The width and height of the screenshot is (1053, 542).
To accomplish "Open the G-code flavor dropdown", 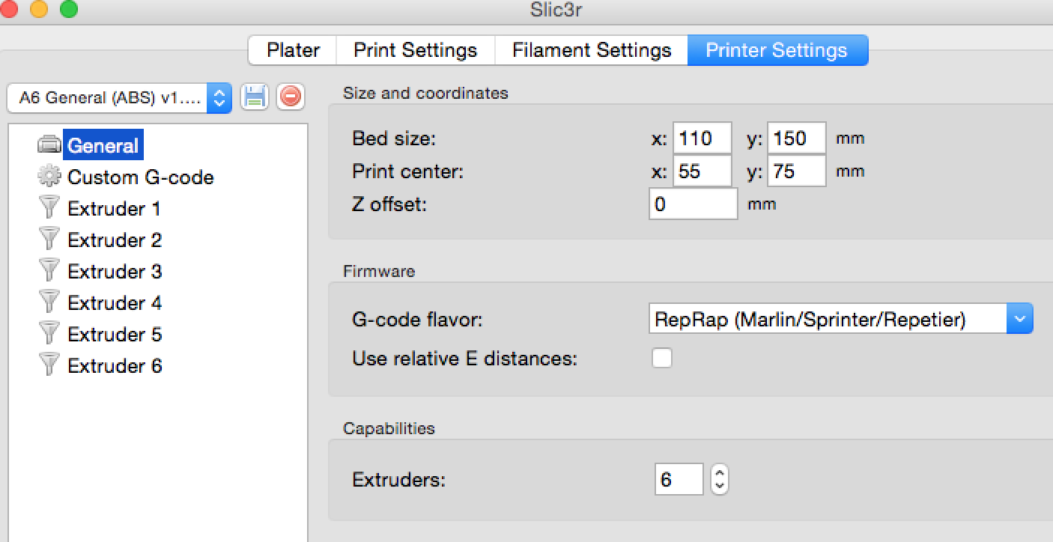I will [840, 320].
